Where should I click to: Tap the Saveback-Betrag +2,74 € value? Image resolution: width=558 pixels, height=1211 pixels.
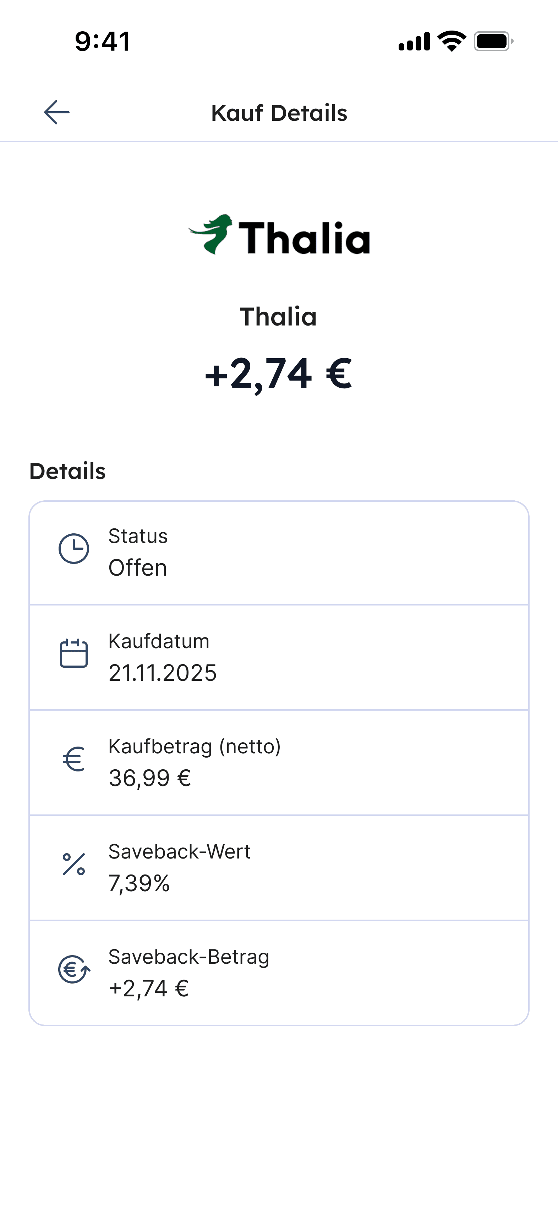coord(149,988)
